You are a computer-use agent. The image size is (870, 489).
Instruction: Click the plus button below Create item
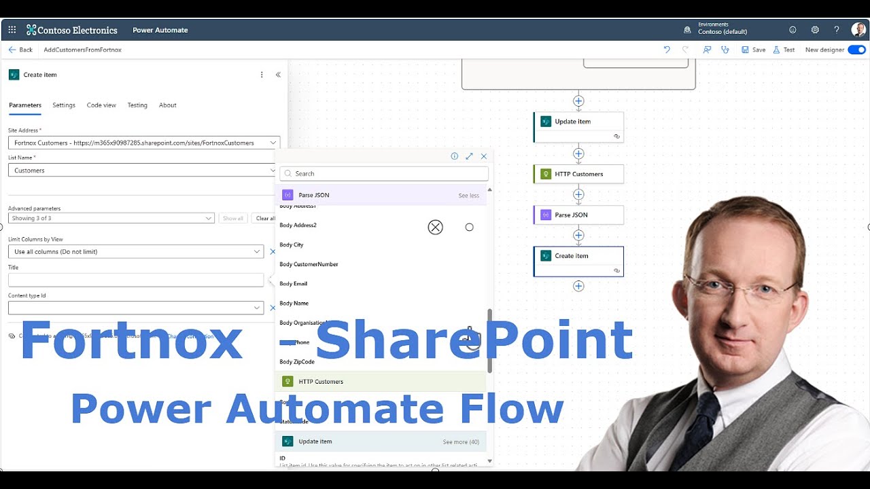(578, 286)
